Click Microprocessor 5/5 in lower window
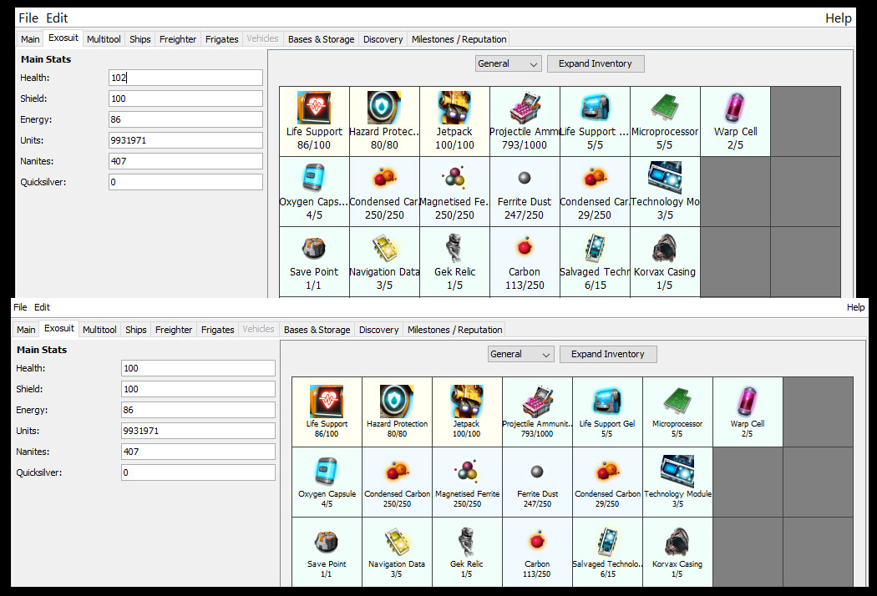Screen dimensions: 877x596 click(x=678, y=412)
